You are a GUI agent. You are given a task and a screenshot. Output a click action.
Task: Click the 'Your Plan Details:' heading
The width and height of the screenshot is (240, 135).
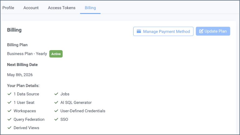point(23,86)
